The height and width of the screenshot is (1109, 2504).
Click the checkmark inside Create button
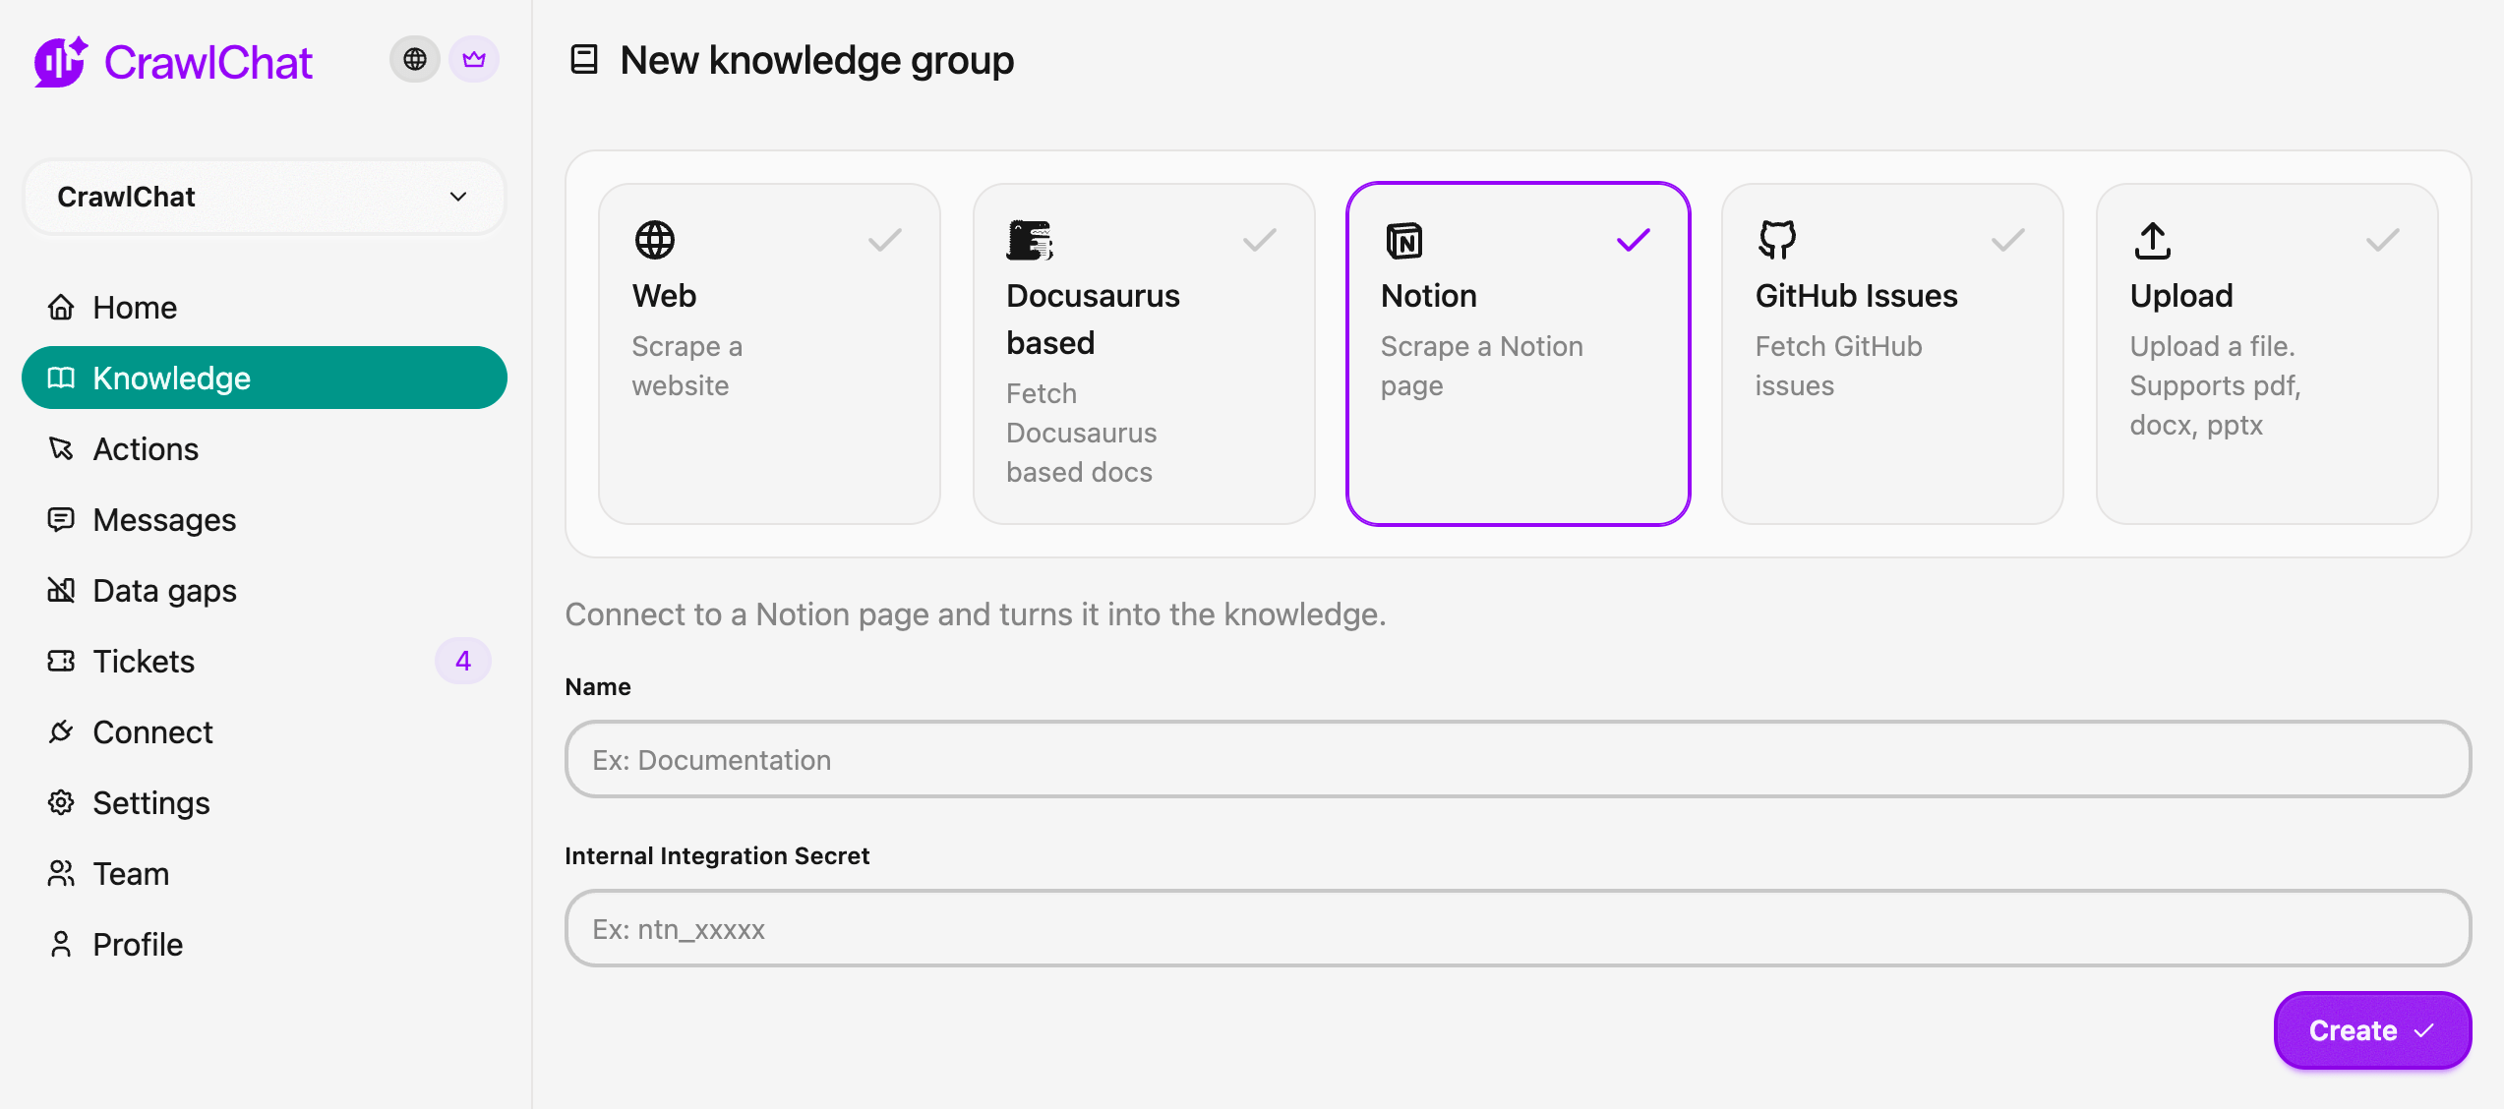pos(2424,1030)
